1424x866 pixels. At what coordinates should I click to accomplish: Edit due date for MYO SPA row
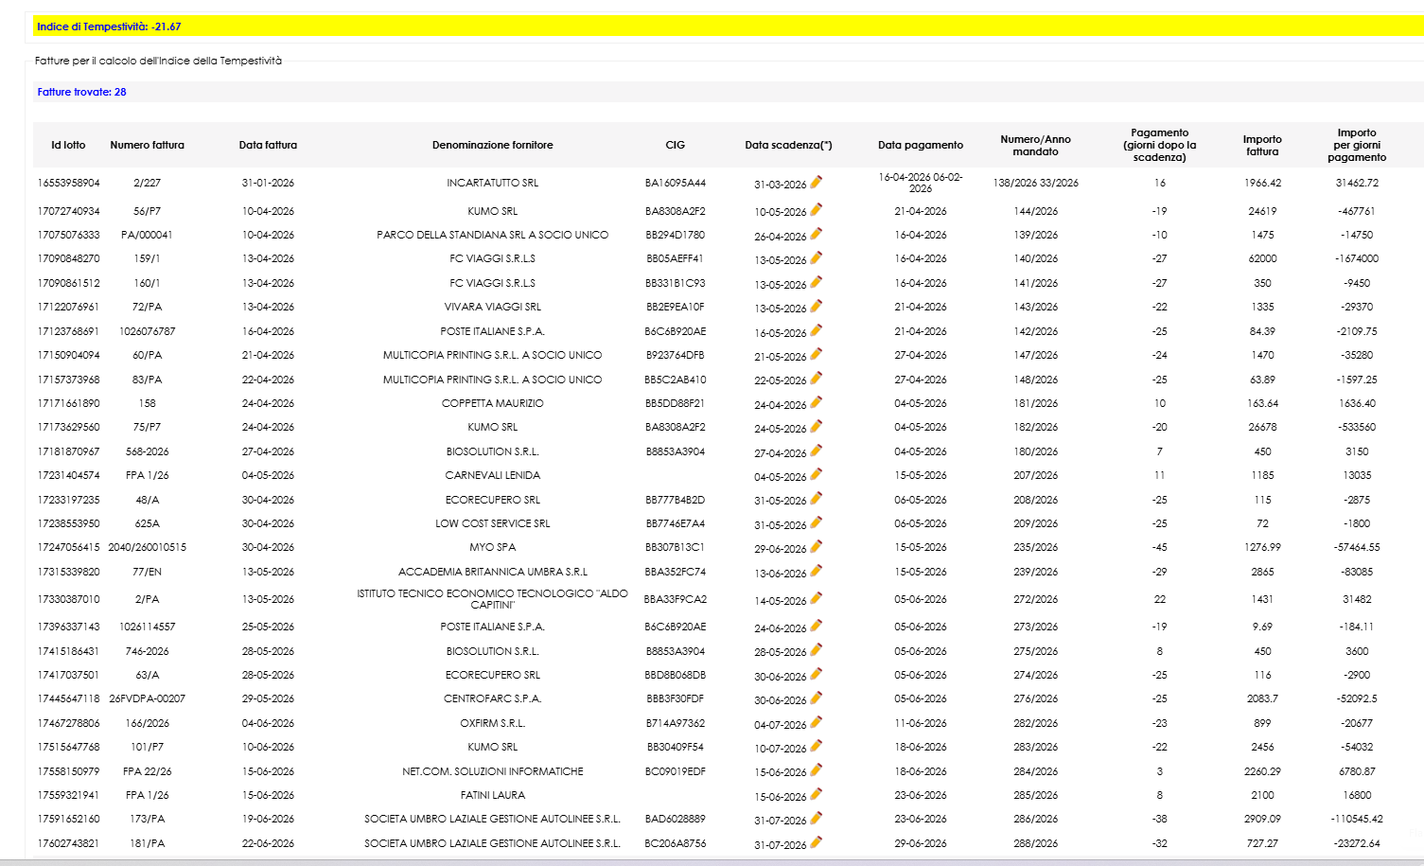click(x=816, y=546)
